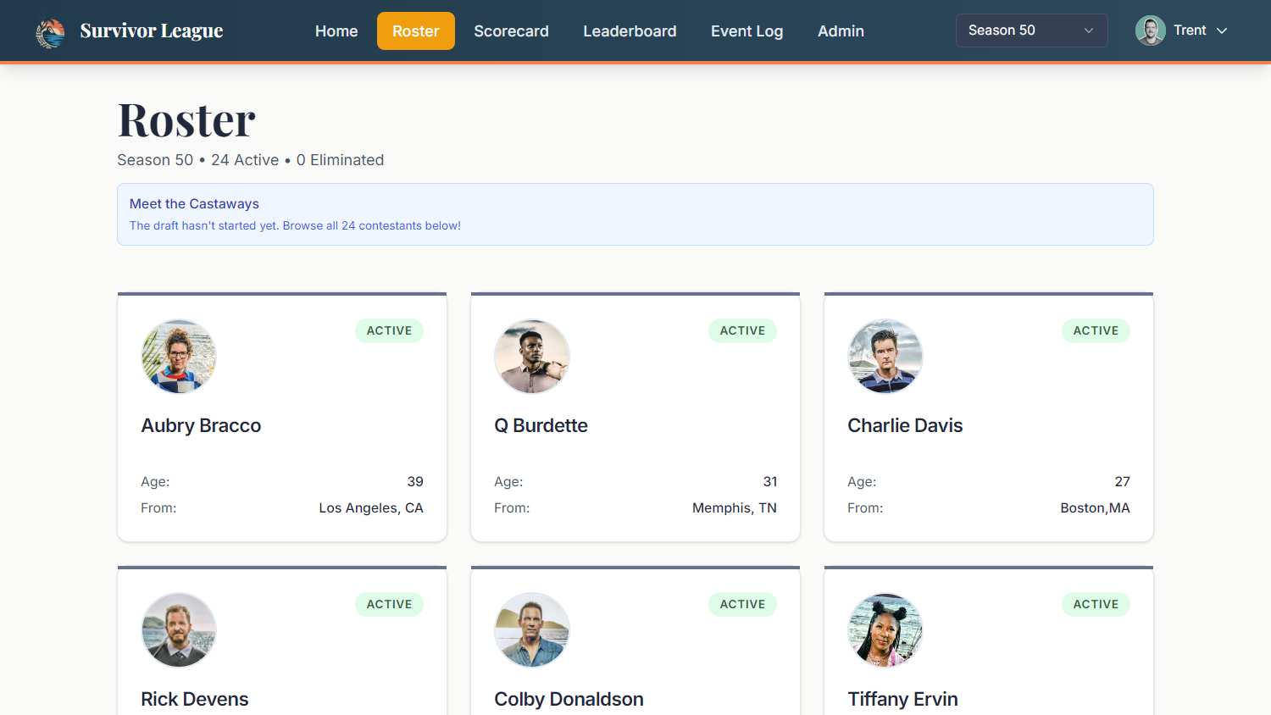Open Trent's user avatar
Screen dimensions: 1271x715
(x=1150, y=30)
